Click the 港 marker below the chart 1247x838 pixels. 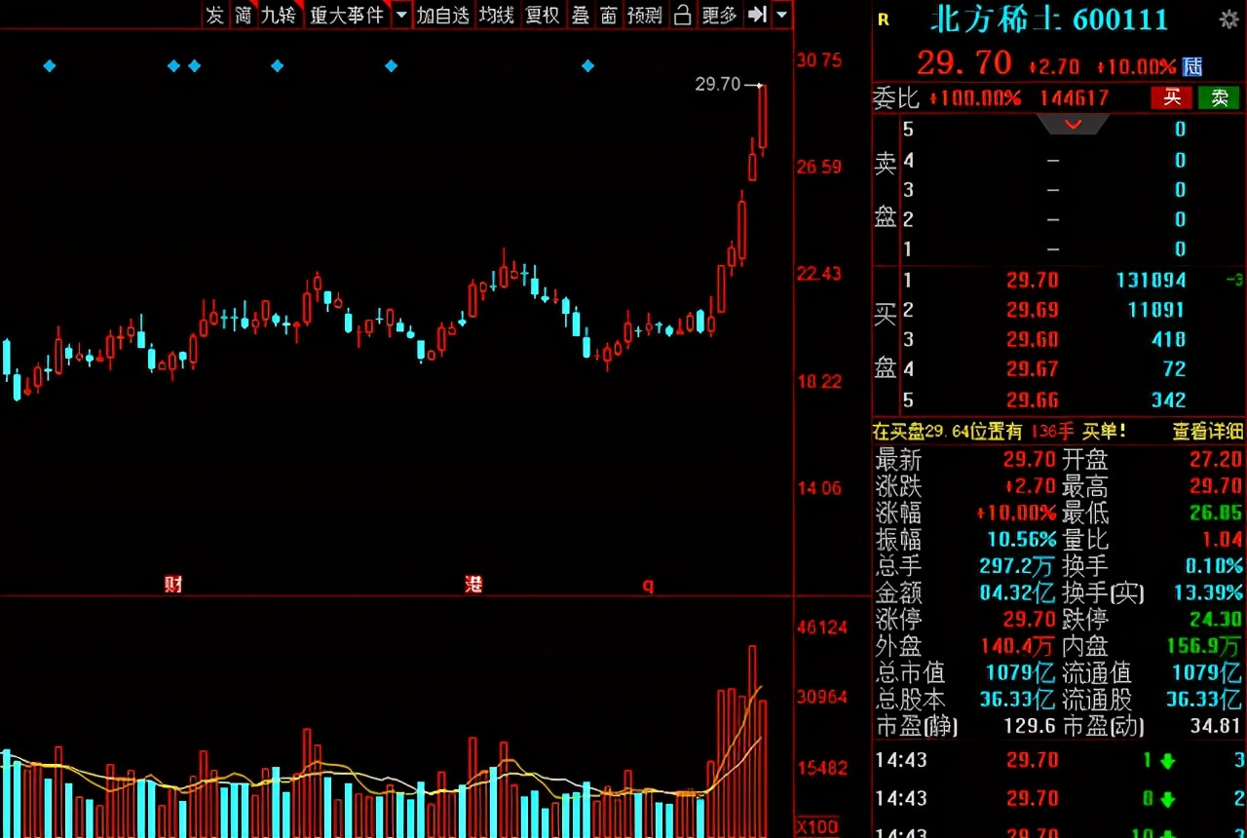pos(473,585)
